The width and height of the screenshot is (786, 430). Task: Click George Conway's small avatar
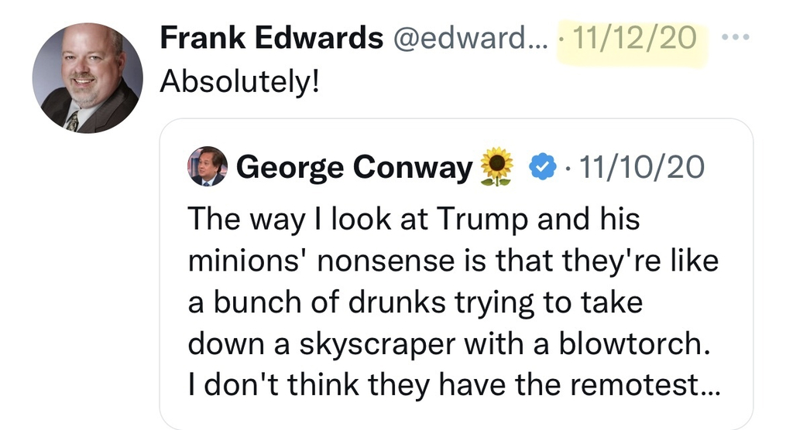[207, 166]
